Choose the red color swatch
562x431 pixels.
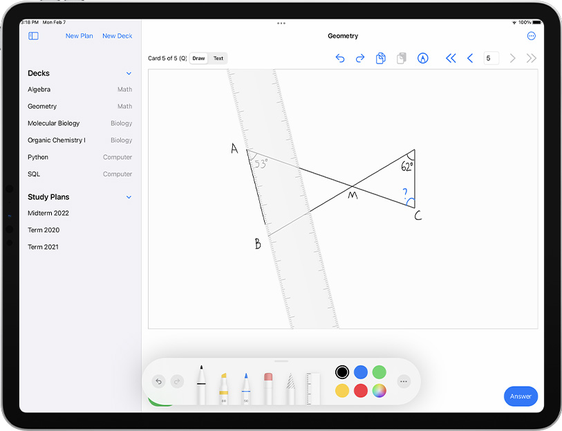(360, 391)
